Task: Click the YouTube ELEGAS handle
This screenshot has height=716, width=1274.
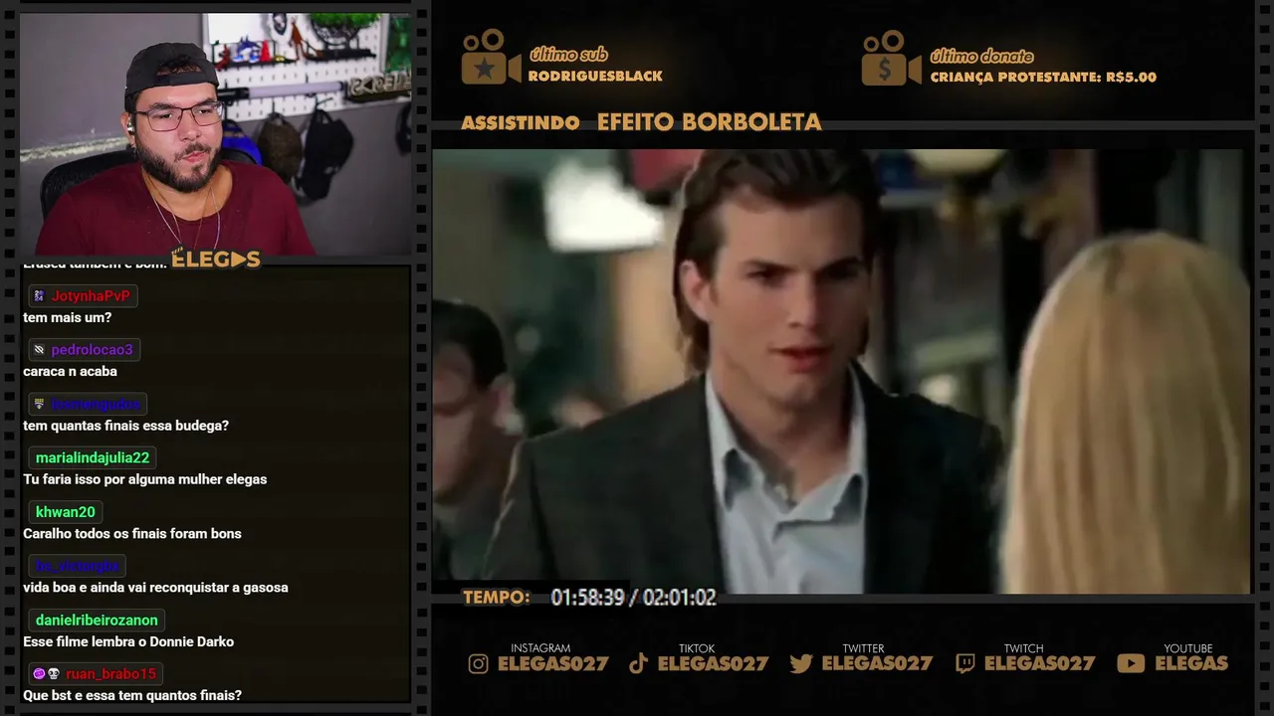Action: click(1191, 664)
